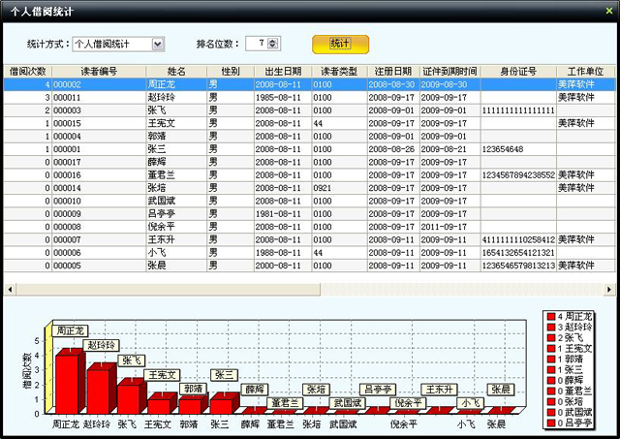The image size is (620, 439).
Task: Close the 个人借阅统计 window
Action: (x=608, y=10)
